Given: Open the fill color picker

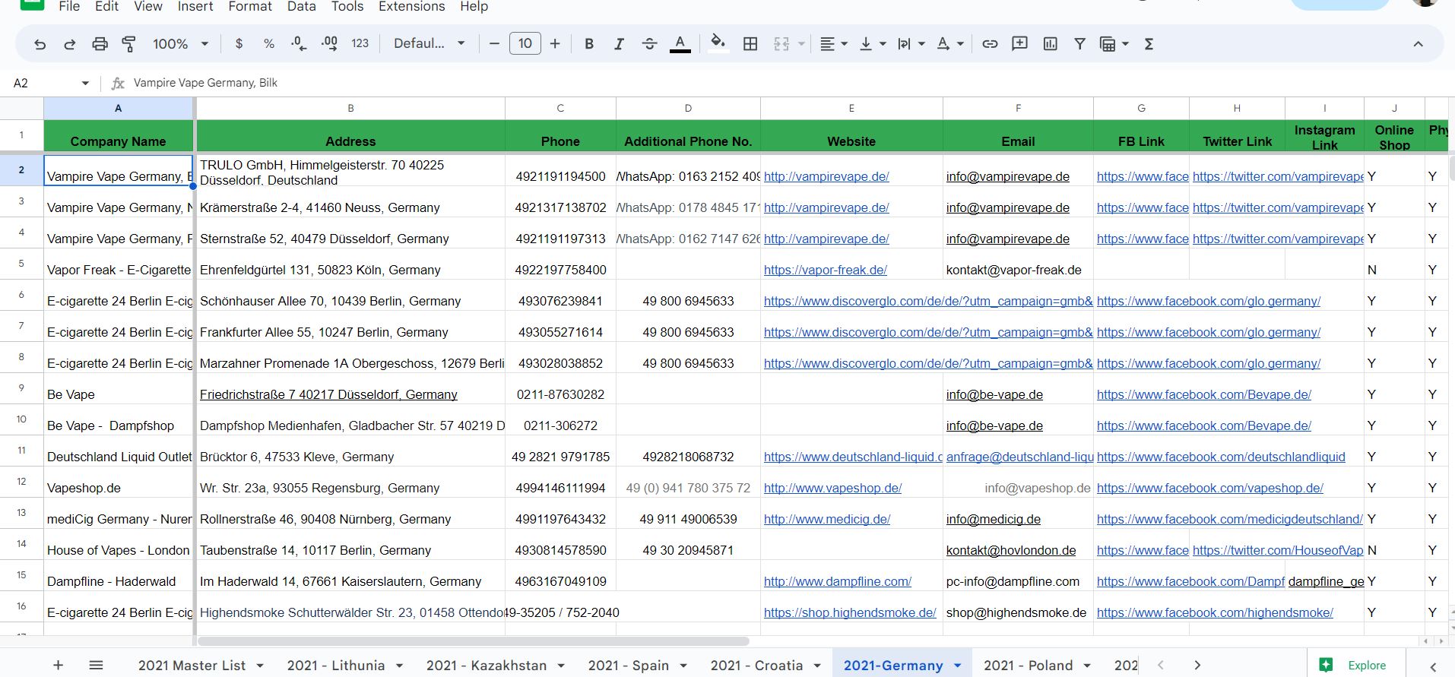Looking at the screenshot, I should [x=718, y=44].
